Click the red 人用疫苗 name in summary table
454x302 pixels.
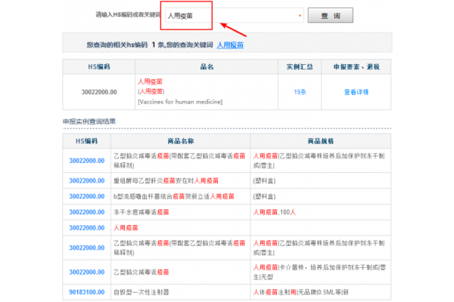(x=150, y=81)
